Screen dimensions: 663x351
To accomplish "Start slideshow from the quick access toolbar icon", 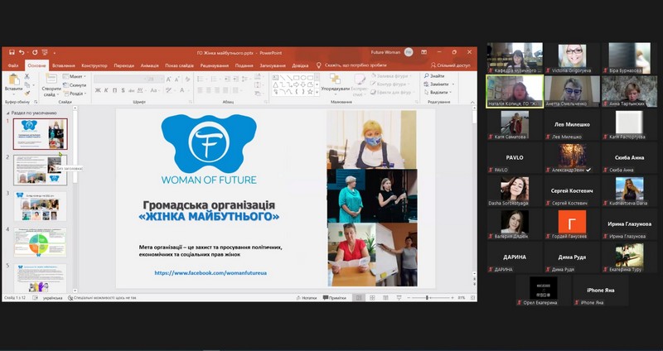I will [45, 52].
